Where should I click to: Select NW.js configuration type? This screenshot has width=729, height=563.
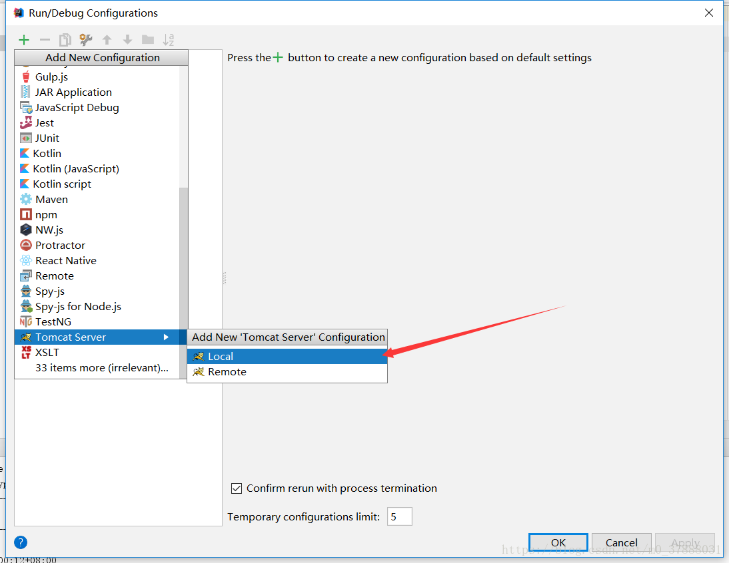(x=97, y=230)
